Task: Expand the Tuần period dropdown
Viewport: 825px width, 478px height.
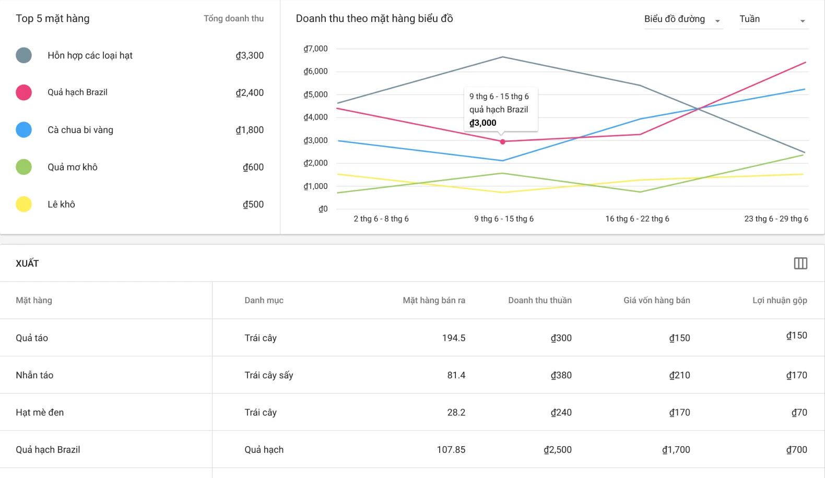Action: (x=773, y=19)
